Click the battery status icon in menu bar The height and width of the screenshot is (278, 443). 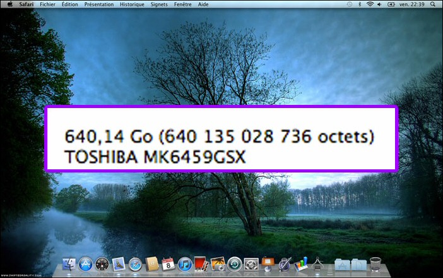(391, 4)
